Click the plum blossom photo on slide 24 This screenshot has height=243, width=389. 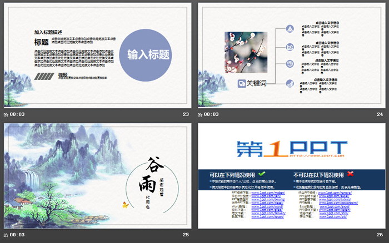[246, 52]
